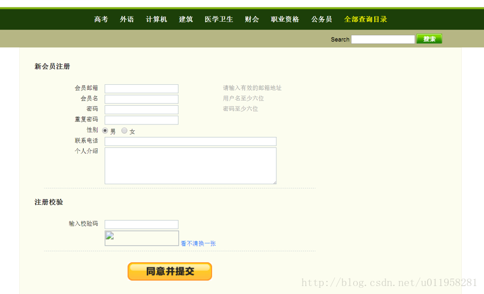Click the hint 用户名至少六位

tap(243, 98)
